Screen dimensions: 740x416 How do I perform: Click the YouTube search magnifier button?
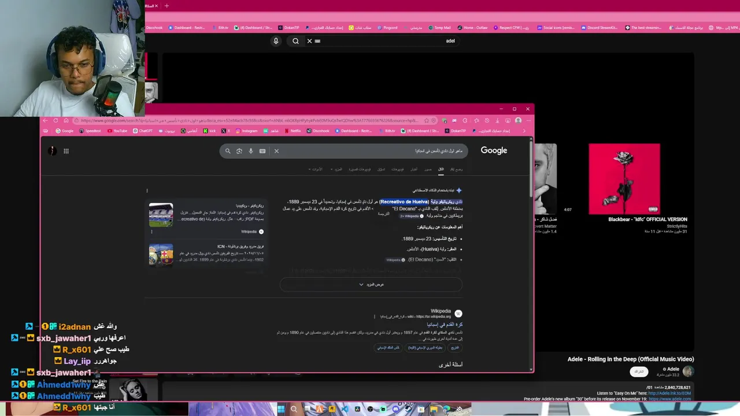(x=295, y=41)
